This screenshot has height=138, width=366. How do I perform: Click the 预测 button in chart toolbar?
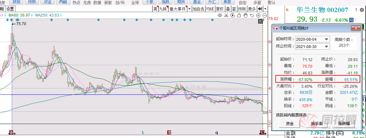click(242, 9)
